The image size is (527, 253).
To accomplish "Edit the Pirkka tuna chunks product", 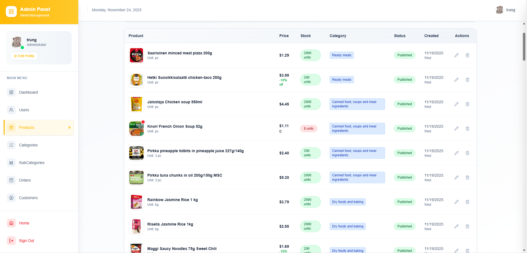I will coord(456,177).
